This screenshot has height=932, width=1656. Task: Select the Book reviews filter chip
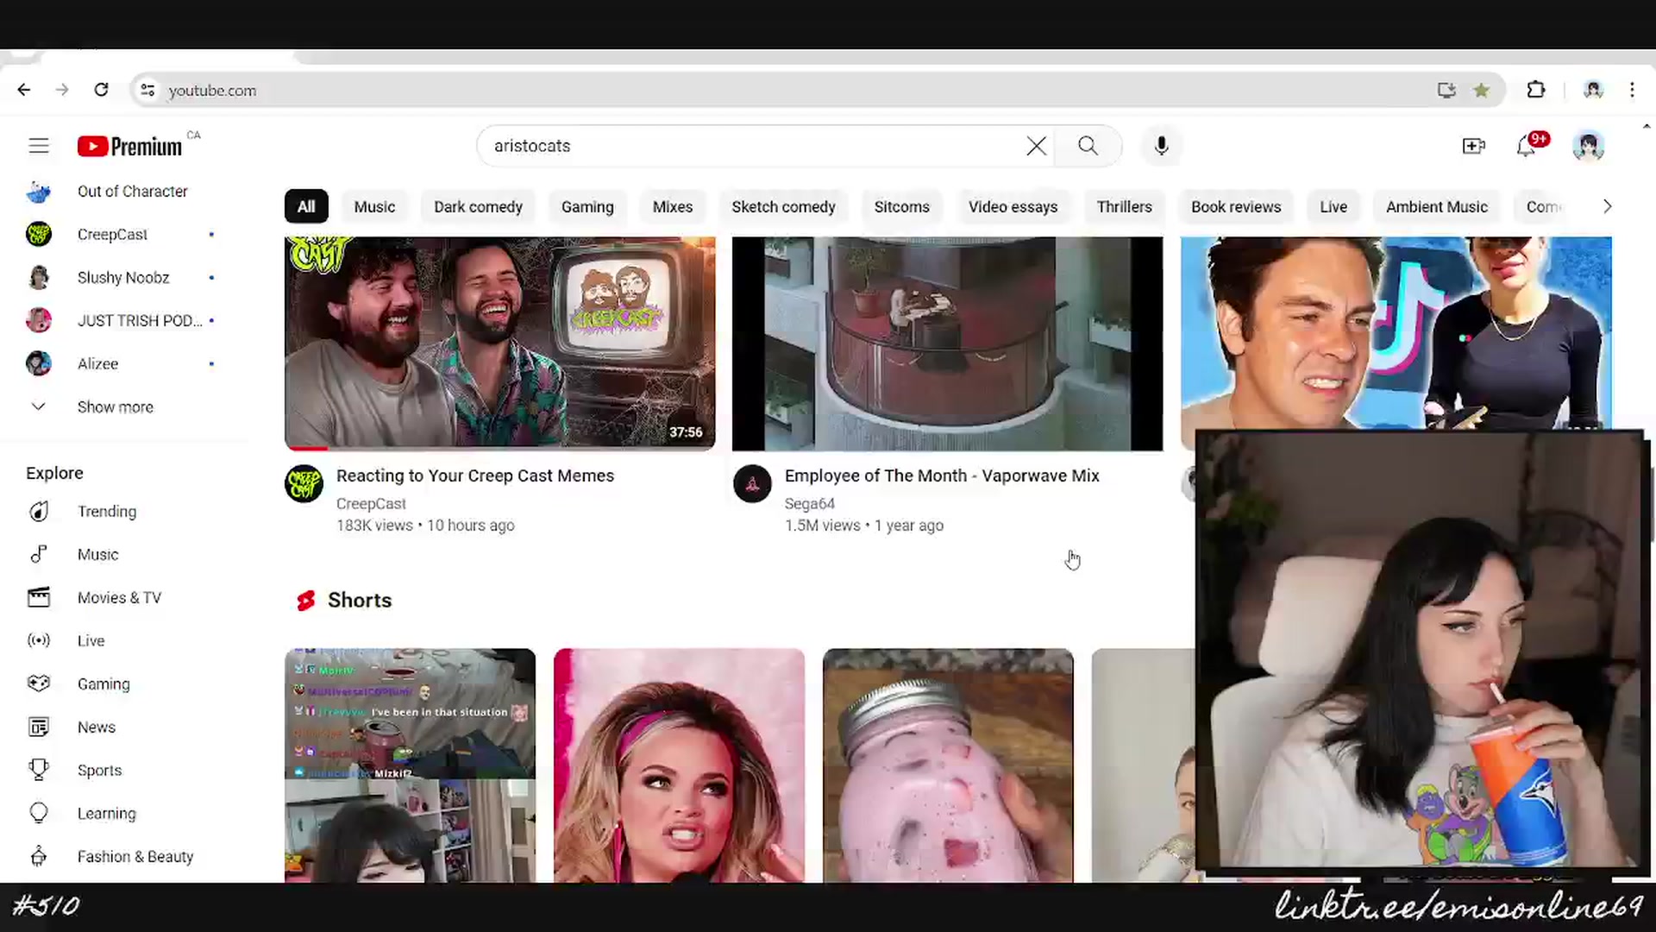[x=1236, y=207]
